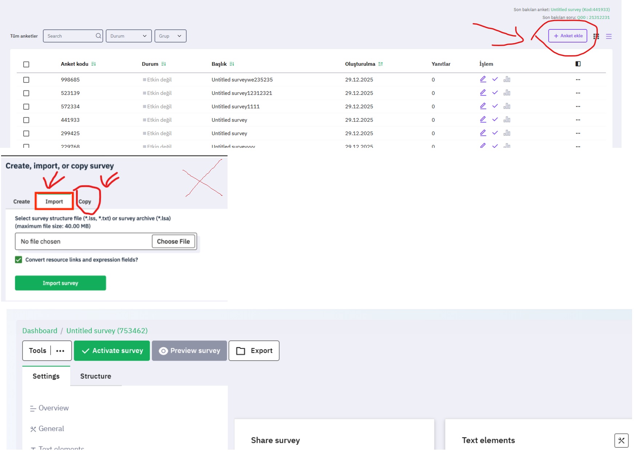
Task: Click the Preview survey button
Action: tap(189, 351)
